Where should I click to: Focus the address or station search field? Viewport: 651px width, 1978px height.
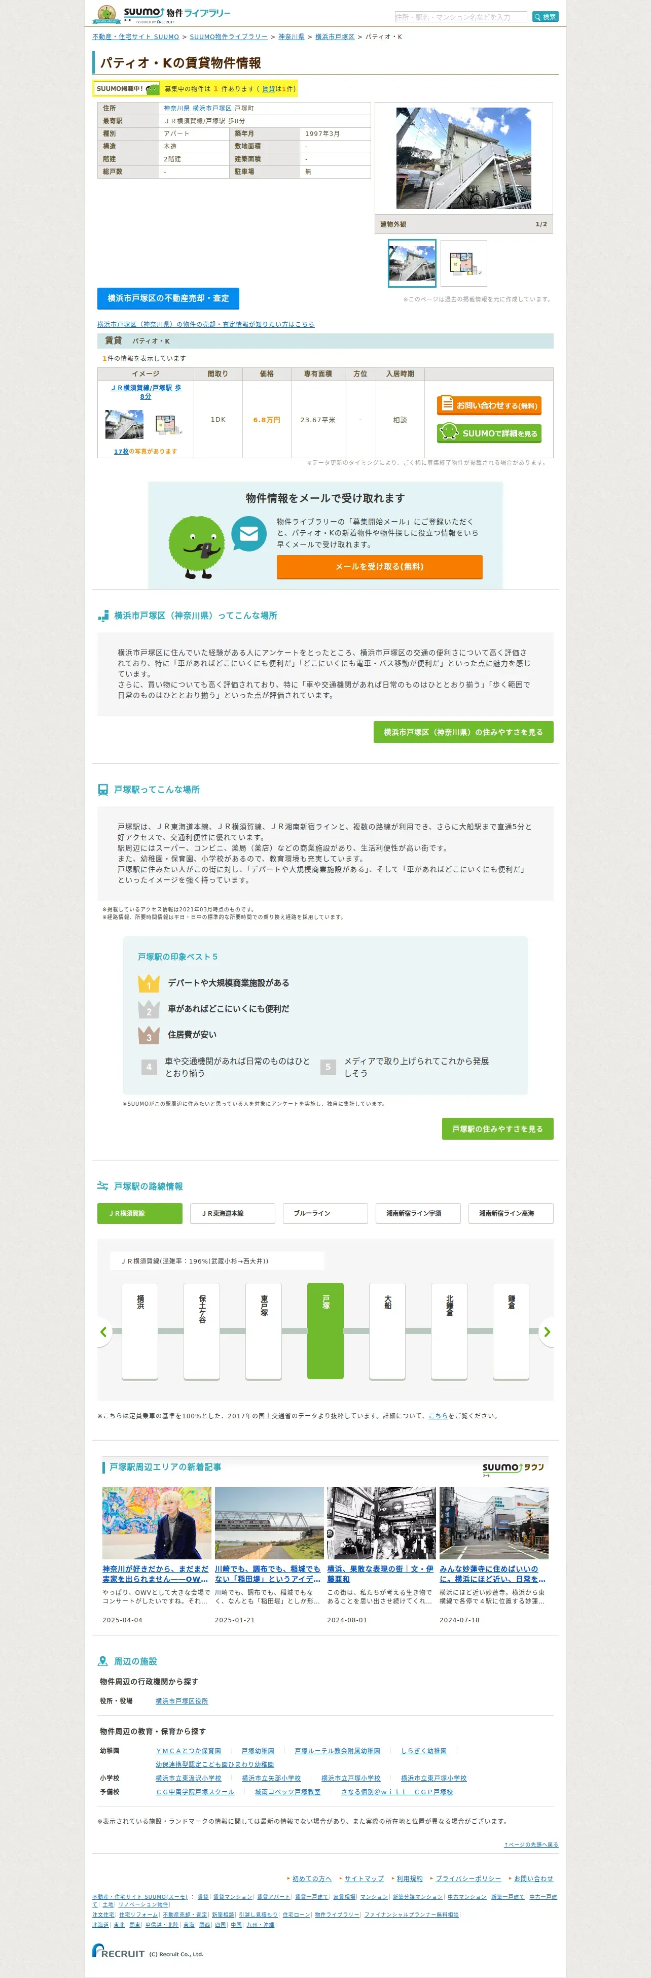[461, 16]
